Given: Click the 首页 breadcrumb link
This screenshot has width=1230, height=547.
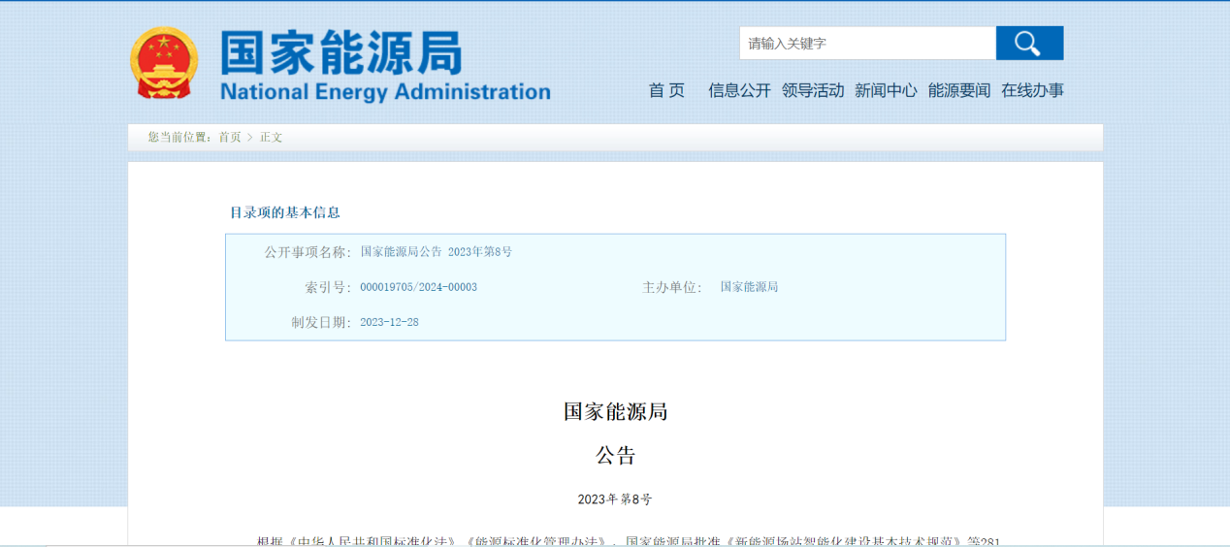Looking at the screenshot, I should click(x=230, y=138).
